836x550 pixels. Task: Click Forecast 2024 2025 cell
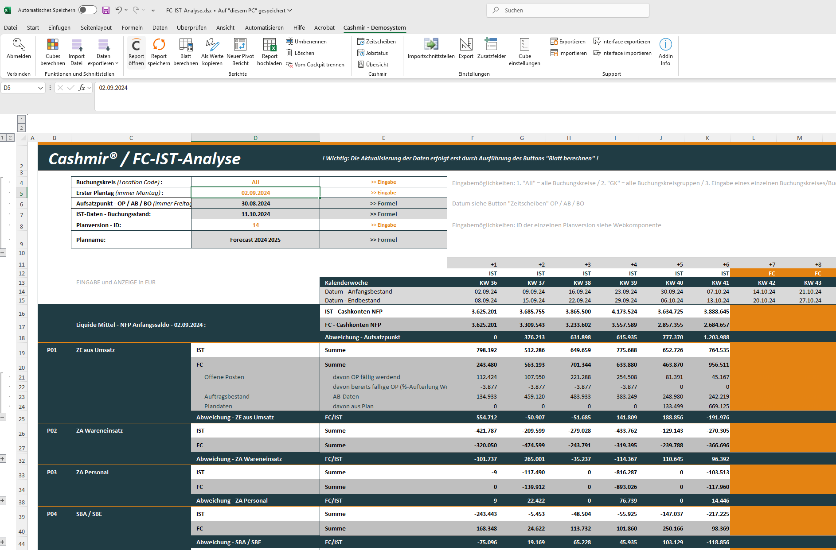(255, 240)
